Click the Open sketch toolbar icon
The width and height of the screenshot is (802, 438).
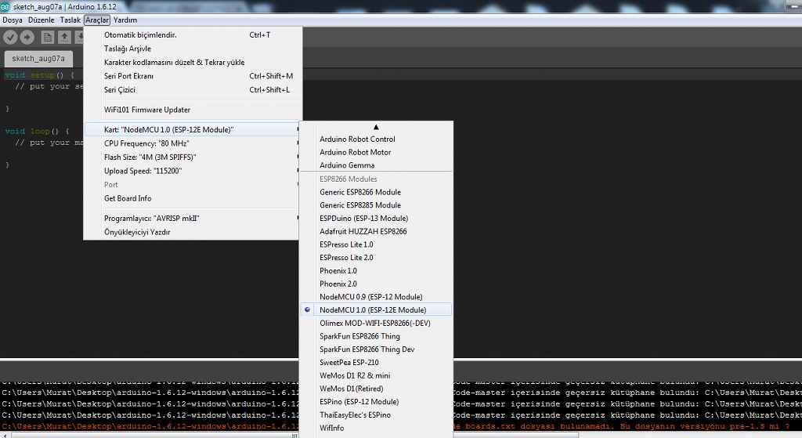64,37
